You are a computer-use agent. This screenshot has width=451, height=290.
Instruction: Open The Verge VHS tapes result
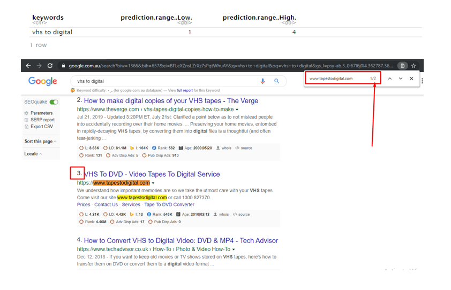[171, 101]
